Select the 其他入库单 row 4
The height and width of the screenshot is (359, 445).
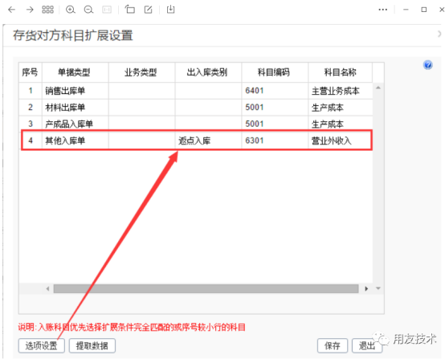point(196,141)
